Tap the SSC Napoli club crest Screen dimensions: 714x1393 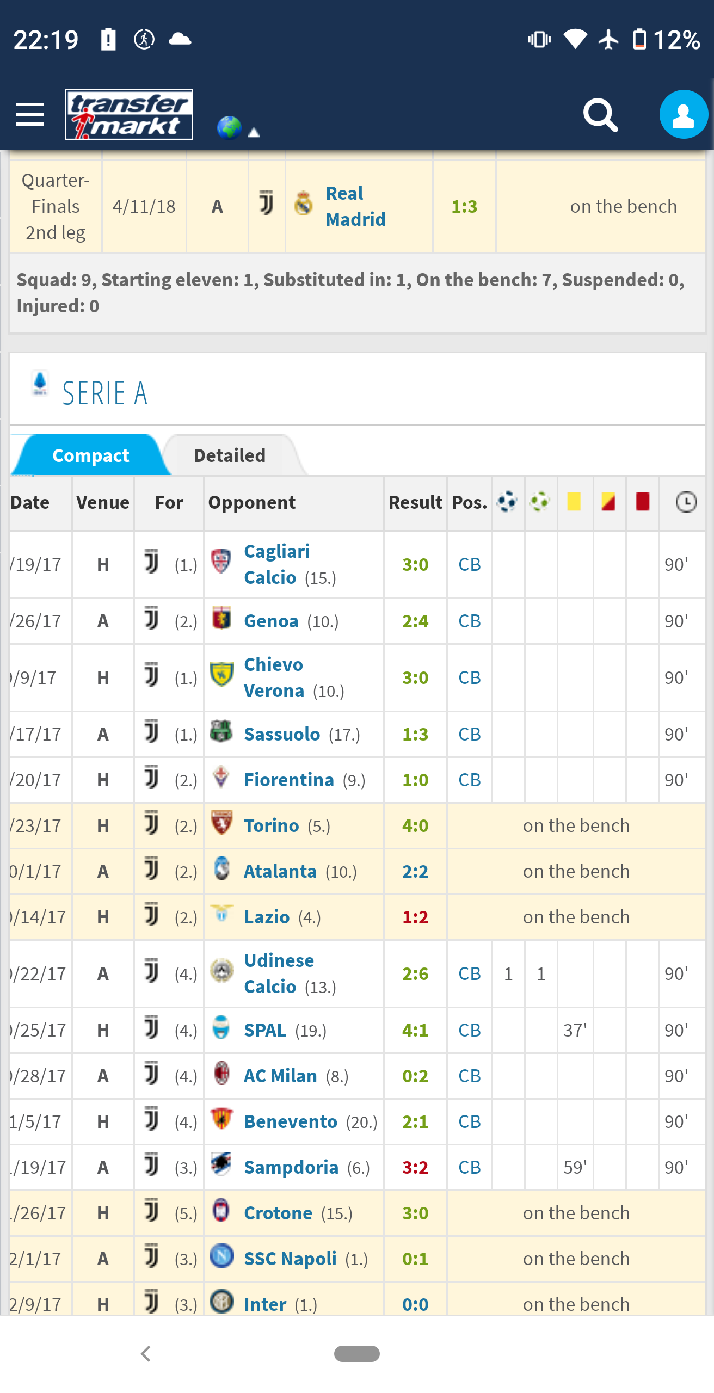221,1256
